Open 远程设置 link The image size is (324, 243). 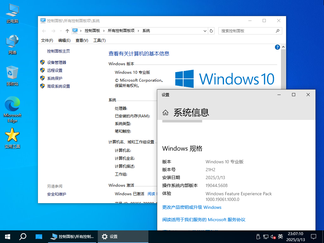click(x=55, y=71)
